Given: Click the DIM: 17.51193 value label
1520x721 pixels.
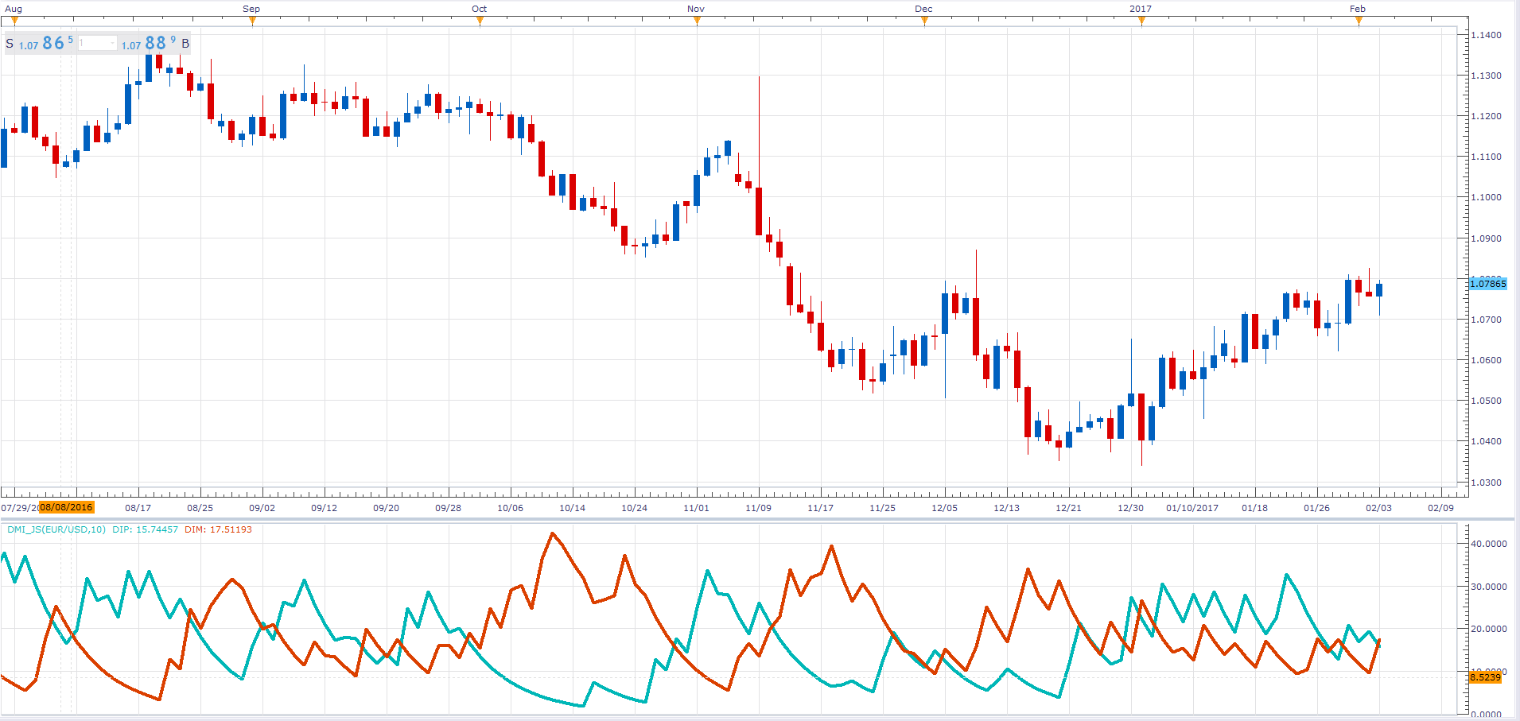Looking at the screenshot, I should pyautogui.click(x=218, y=529).
